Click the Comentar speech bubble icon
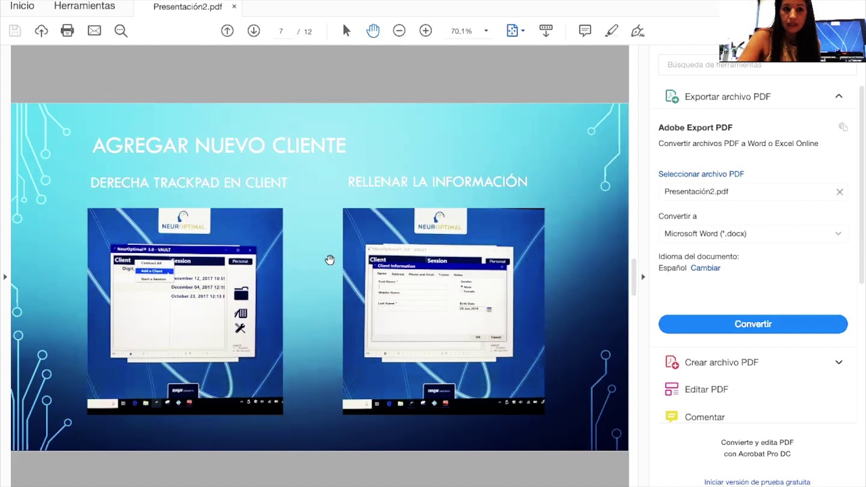The width and height of the screenshot is (866, 487). tap(672, 417)
